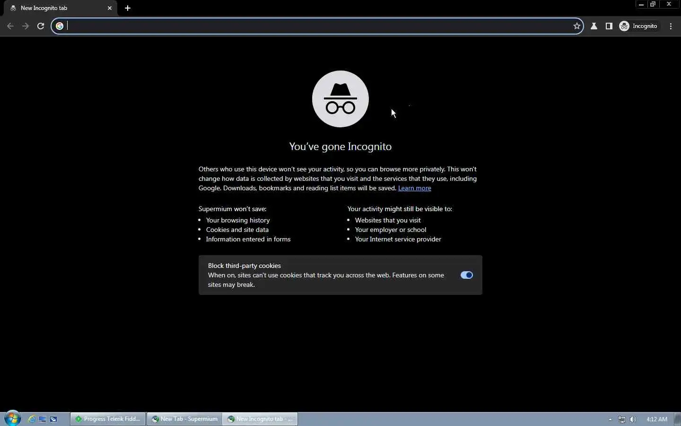This screenshot has height=426, width=681.
Task: Reload the current page
Action: click(41, 26)
